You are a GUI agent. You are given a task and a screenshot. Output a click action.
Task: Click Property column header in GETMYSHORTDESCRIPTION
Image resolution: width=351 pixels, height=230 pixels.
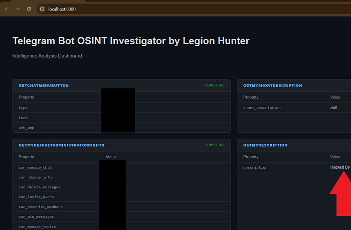[251, 97]
